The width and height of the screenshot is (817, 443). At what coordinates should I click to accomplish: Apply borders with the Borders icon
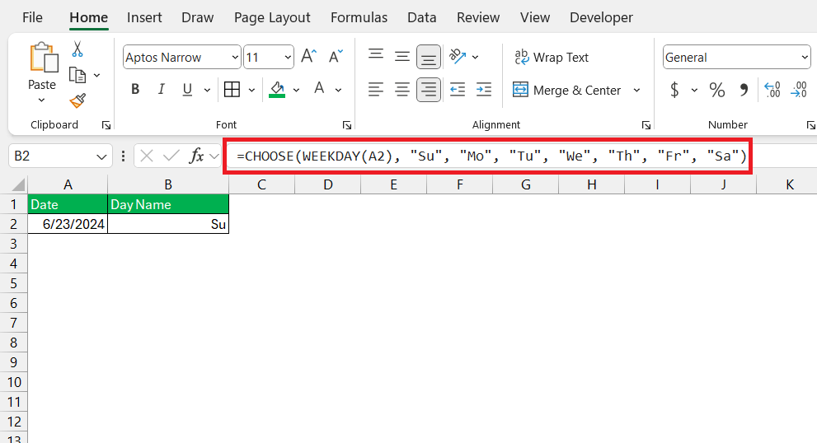pos(232,90)
